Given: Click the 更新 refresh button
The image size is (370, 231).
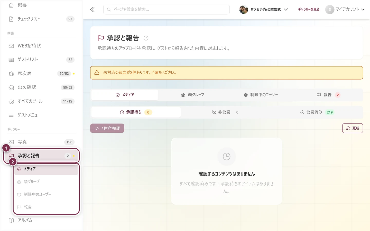Looking at the screenshot, I should point(353,128).
